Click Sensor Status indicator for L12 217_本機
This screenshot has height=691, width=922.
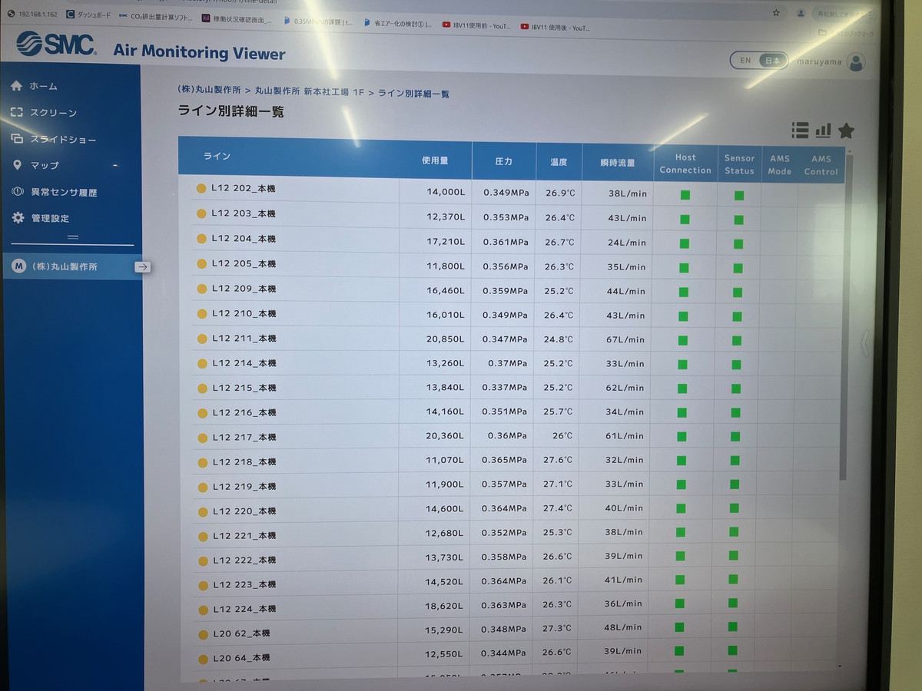tap(735, 436)
